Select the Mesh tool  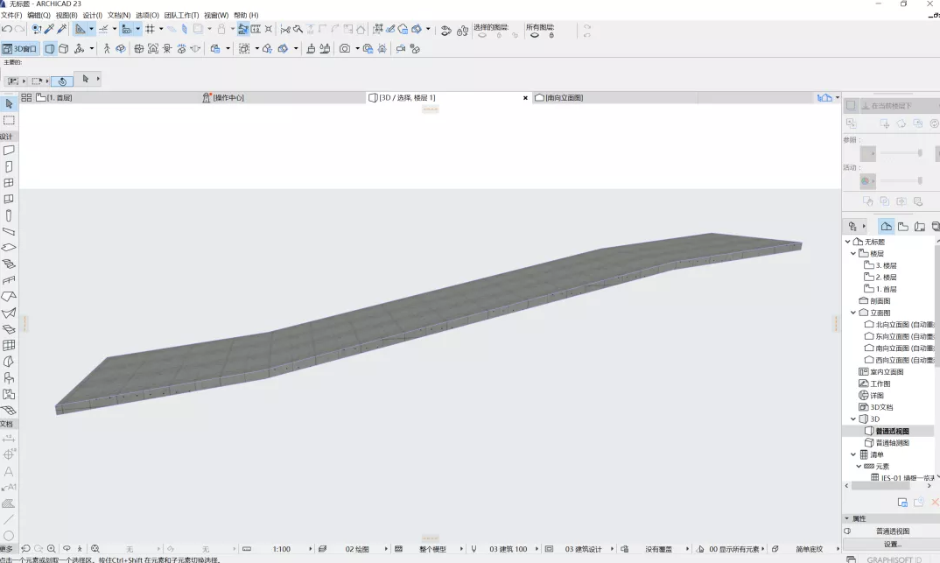pos(9,411)
